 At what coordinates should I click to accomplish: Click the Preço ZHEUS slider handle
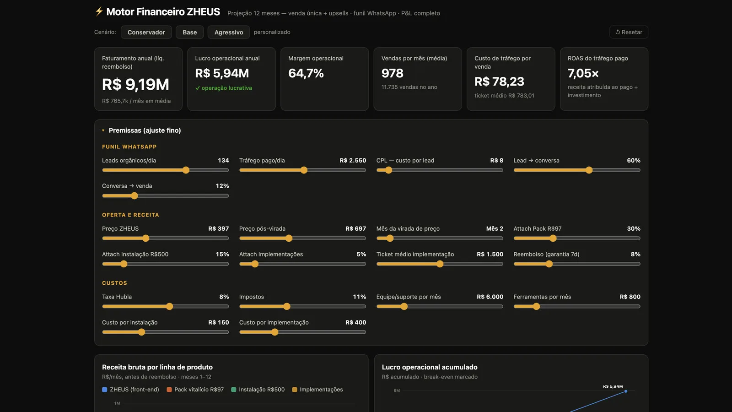pos(146,239)
